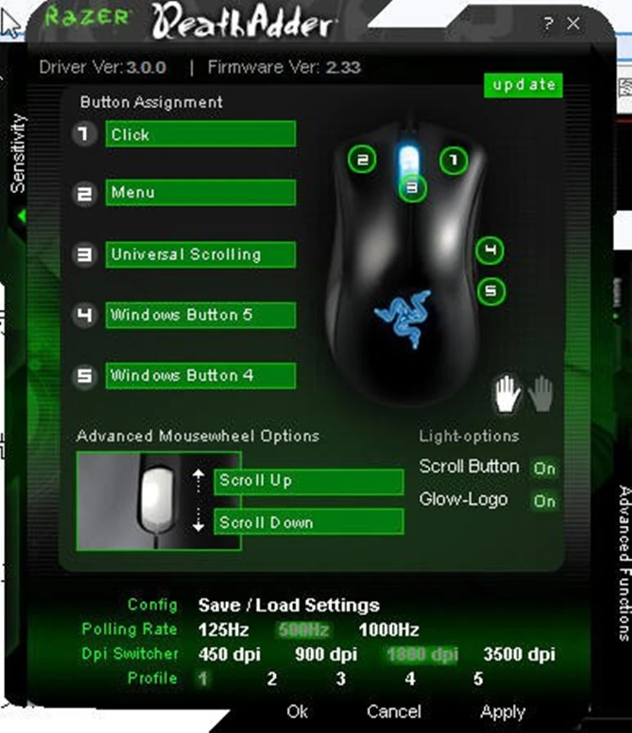Image resolution: width=632 pixels, height=733 pixels.
Task: Click button marker 2 on mouse image
Action: click(362, 159)
